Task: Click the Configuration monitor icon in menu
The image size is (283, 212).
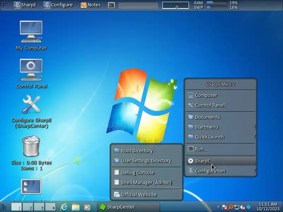Action: 190,171
